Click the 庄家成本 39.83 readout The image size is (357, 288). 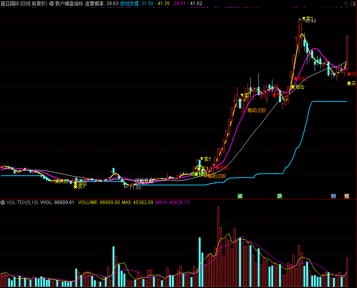(102, 3)
